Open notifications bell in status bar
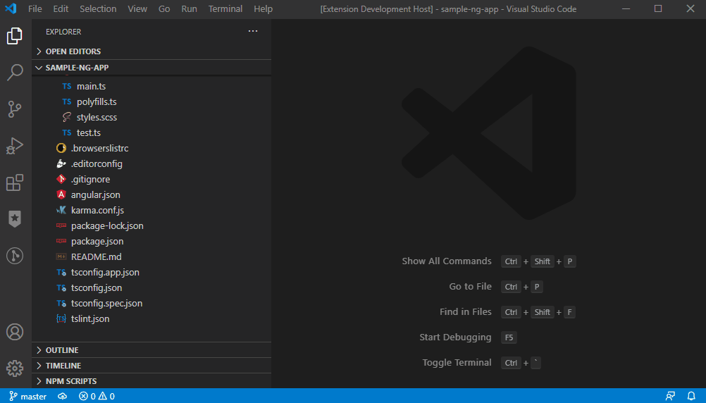Screen dimensions: 706x403 pos(691,396)
